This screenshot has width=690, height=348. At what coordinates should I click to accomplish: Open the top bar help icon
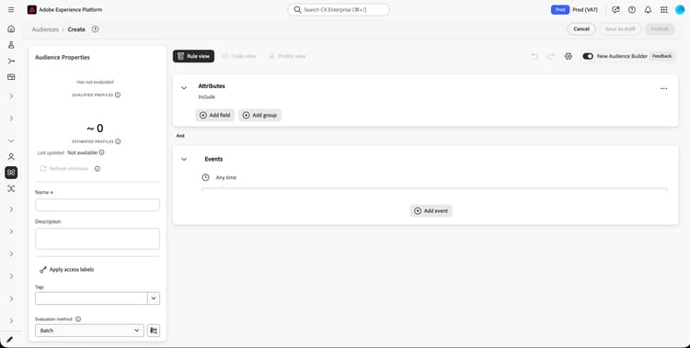pyautogui.click(x=632, y=10)
